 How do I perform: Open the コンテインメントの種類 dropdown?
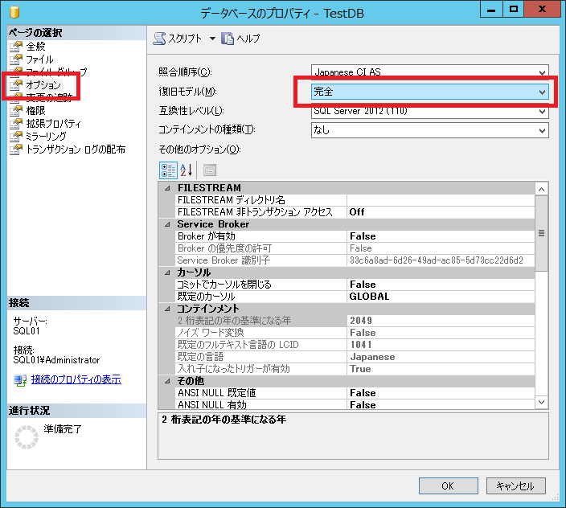pyautogui.click(x=541, y=129)
